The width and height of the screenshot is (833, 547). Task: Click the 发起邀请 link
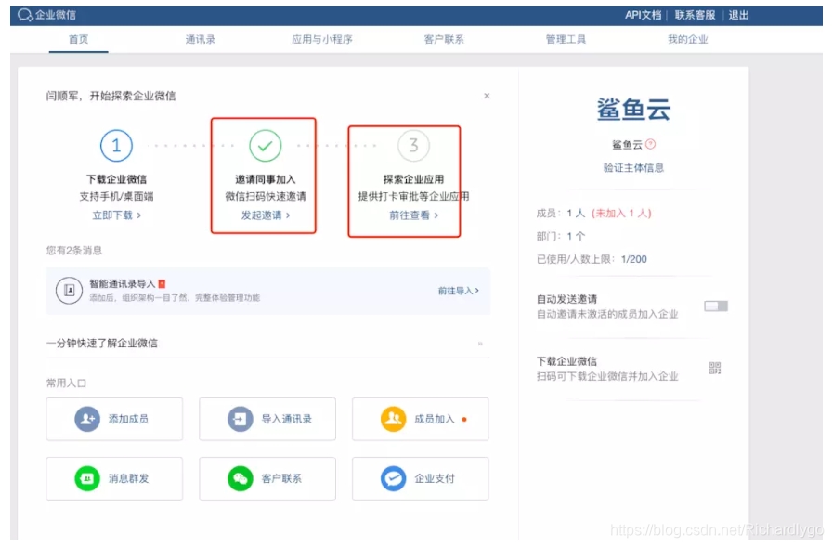265,215
